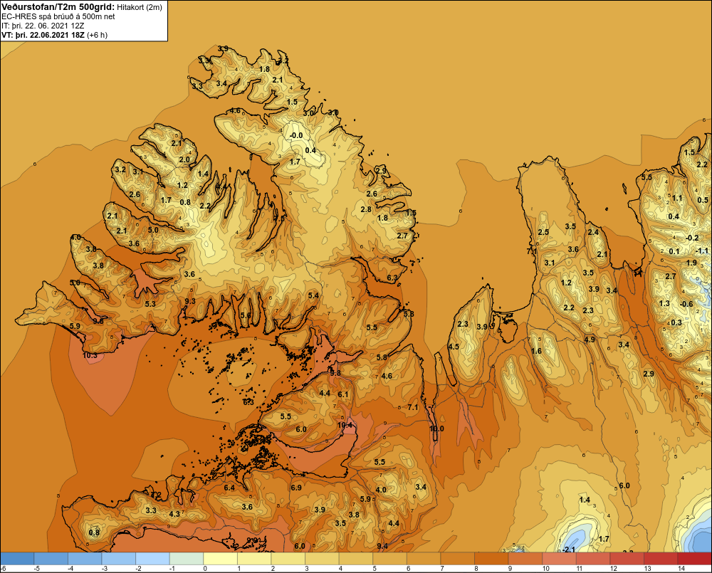Select the '5.4' temperature value on the map
The image size is (712, 573).
click(313, 295)
